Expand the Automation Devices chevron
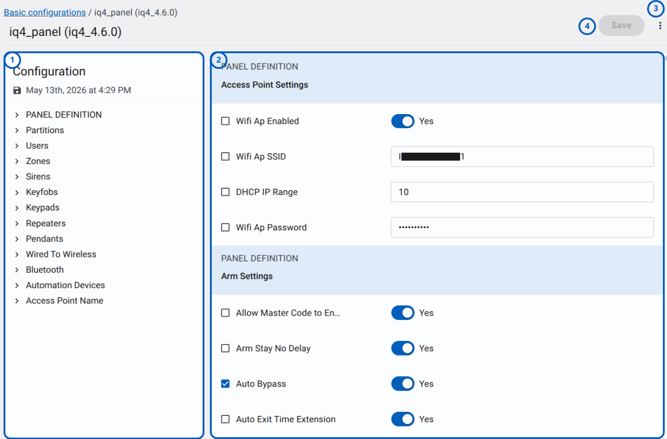Image resolution: width=667 pixels, height=439 pixels. click(17, 285)
